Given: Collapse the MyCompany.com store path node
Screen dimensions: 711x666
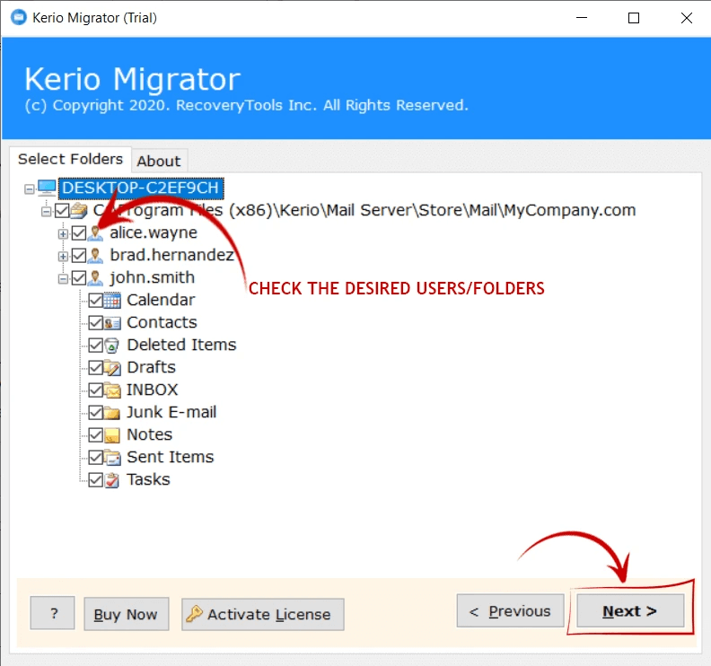Looking at the screenshot, I should click(x=47, y=212).
